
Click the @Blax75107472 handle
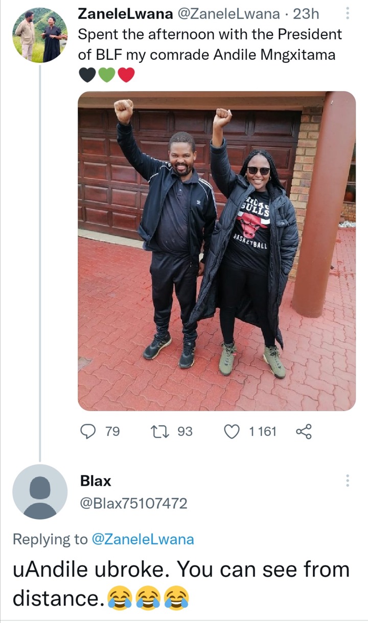click(x=134, y=503)
